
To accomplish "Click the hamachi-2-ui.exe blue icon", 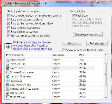I will pos(8,76).
